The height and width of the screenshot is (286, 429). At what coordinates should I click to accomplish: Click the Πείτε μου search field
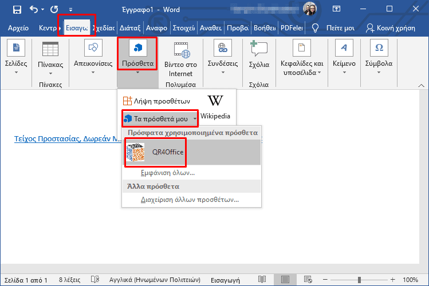pyautogui.click(x=340, y=28)
